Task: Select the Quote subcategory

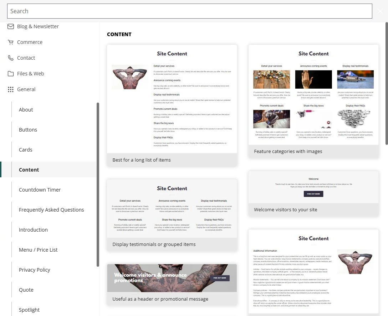Action: [26, 290]
